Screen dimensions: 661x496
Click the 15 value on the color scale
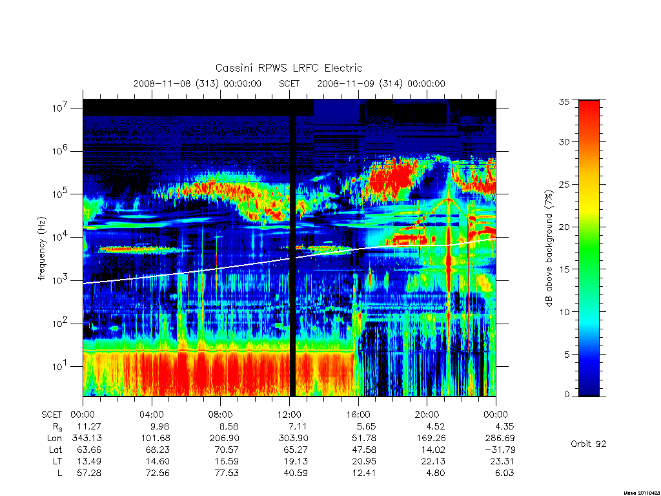click(x=564, y=269)
